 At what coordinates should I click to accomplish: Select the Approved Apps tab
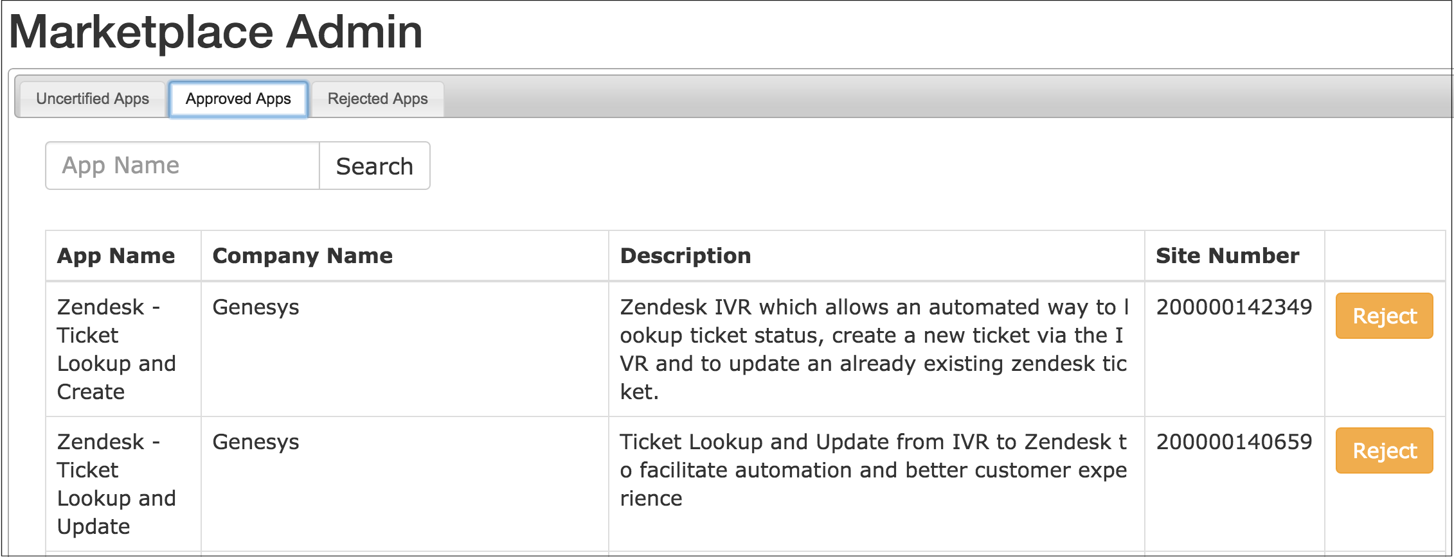238,99
